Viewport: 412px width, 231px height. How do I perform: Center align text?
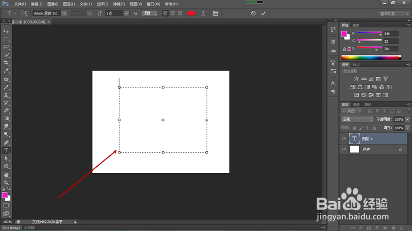[x=173, y=13]
